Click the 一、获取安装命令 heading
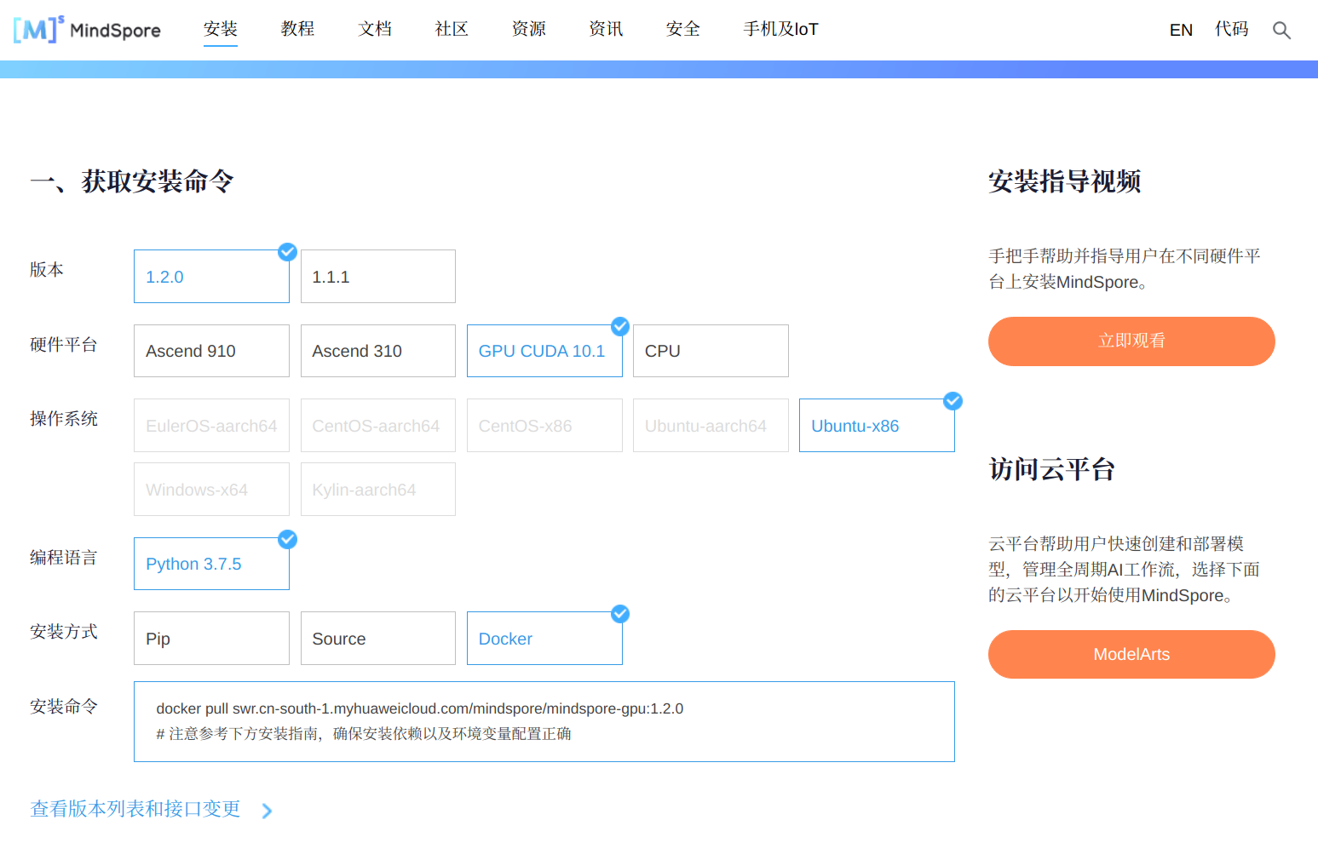This screenshot has height=843, width=1318. (x=132, y=181)
